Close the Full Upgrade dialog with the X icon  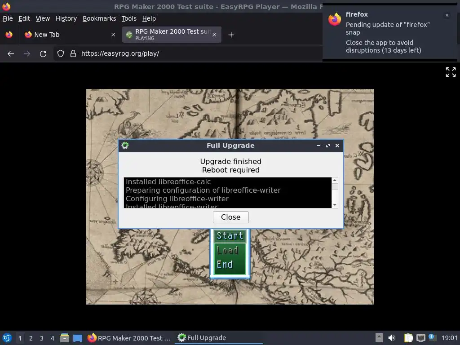pos(337,146)
